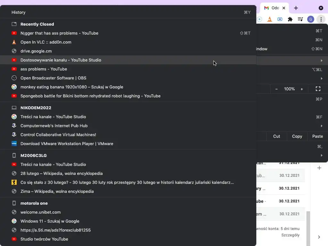328x246 pixels.
Task: Zoom out with minus button
Action: [x=276, y=89]
